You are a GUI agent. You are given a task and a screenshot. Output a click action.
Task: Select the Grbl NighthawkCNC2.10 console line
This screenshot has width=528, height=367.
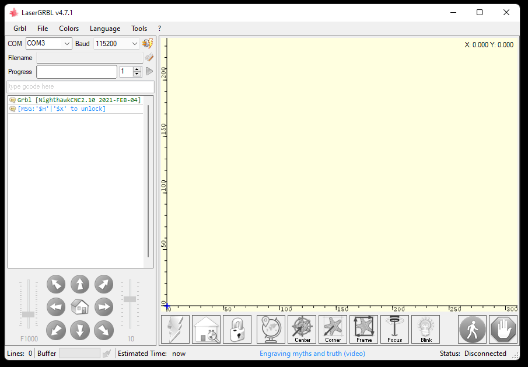click(76, 100)
